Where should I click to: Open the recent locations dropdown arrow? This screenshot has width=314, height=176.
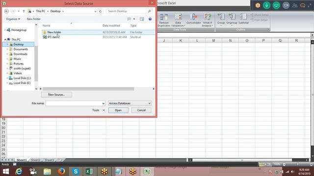(19, 11)
